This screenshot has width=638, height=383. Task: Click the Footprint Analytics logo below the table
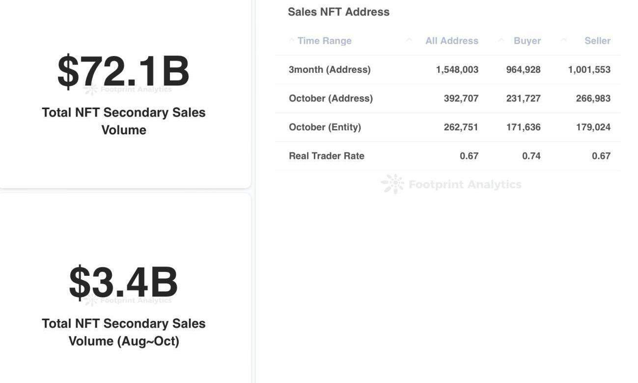point(393,184)
